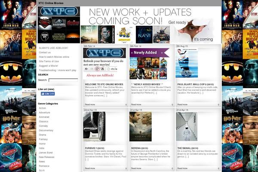
Task: Open the Superman logo tile in header
Action: (45, 23)
